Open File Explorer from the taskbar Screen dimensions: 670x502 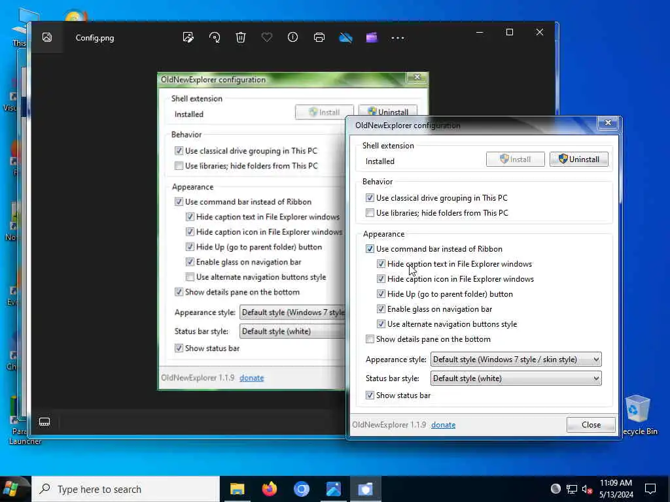point(237,489)
